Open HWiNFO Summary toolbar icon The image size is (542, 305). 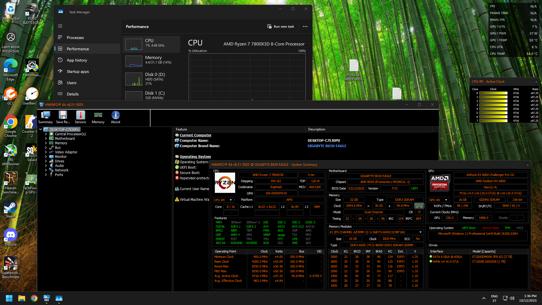[x=45, y=117]
